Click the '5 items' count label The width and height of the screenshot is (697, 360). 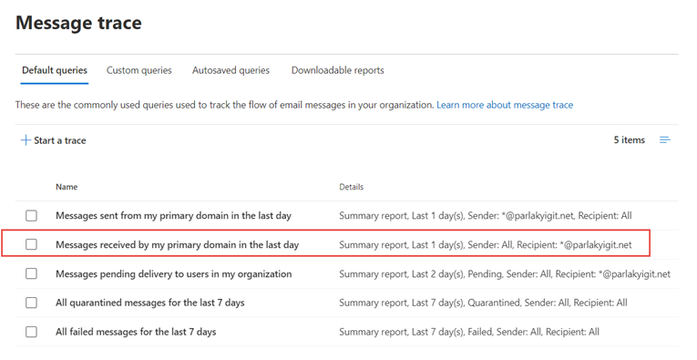[629, 140]
